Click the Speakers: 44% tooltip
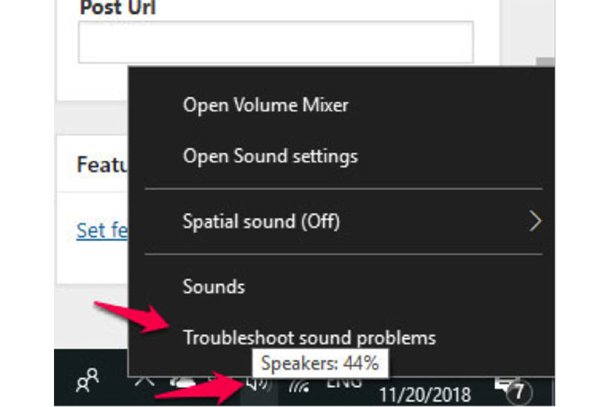 coord(320,363)
